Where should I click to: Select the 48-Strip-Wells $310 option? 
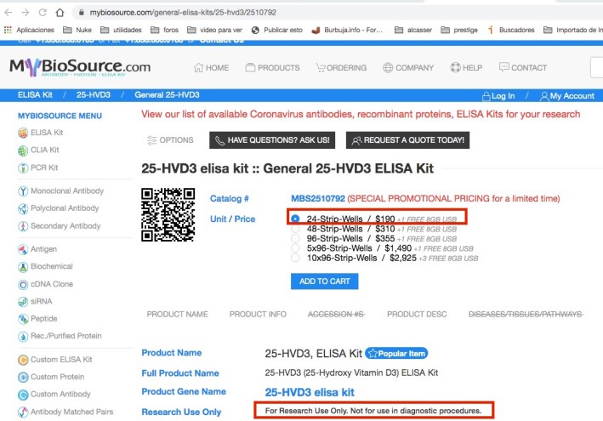pos(295,230)
